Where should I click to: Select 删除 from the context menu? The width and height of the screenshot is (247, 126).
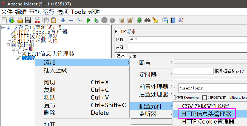[x=83, y=113]
